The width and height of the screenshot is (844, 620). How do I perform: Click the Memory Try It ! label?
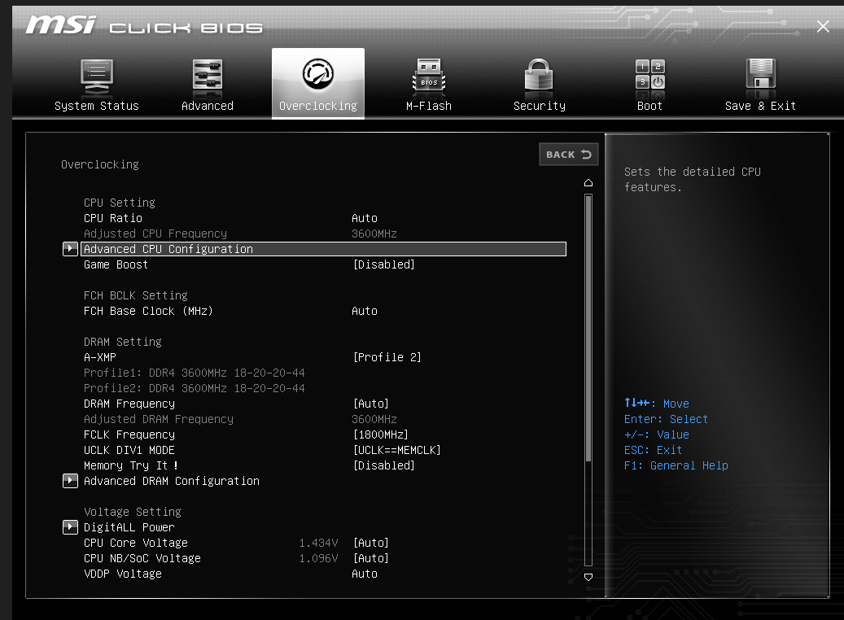[131, 465]
